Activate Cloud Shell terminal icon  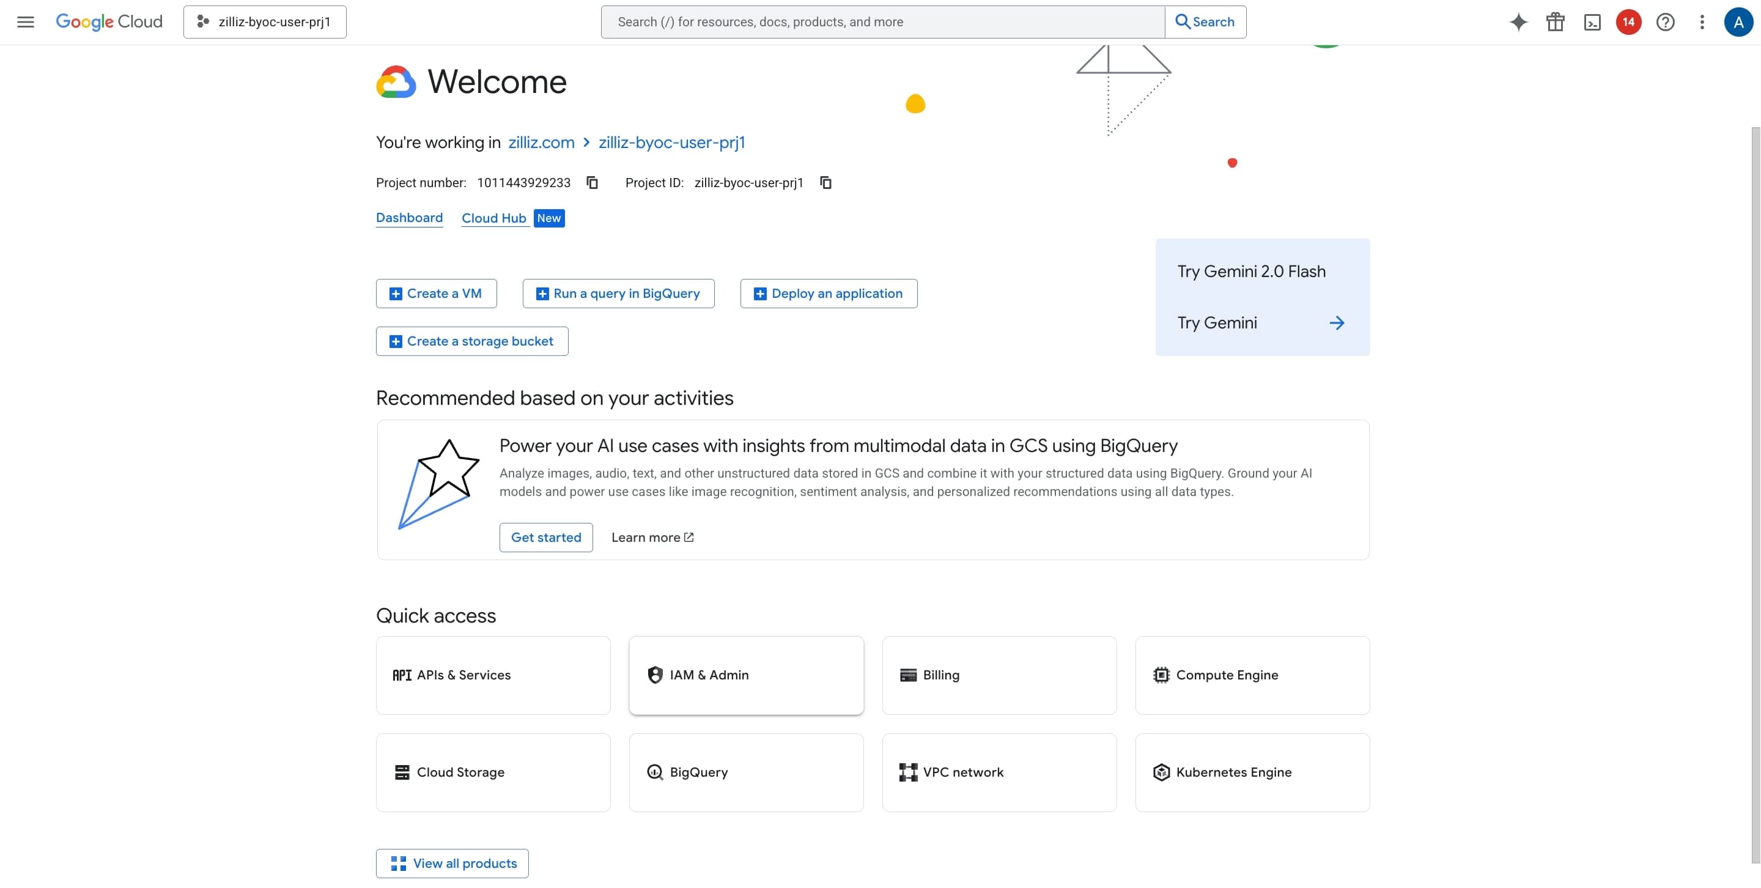click(x=1592, y=22)
